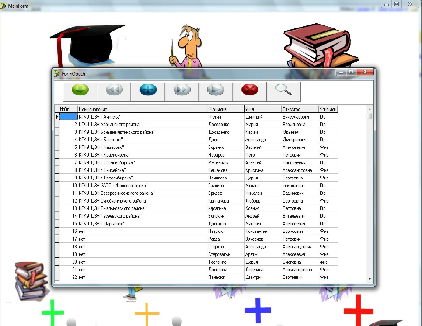This screenshot has width=422, height=326.
Task: Click the Отчество column header
Action: tap(300, 109)
